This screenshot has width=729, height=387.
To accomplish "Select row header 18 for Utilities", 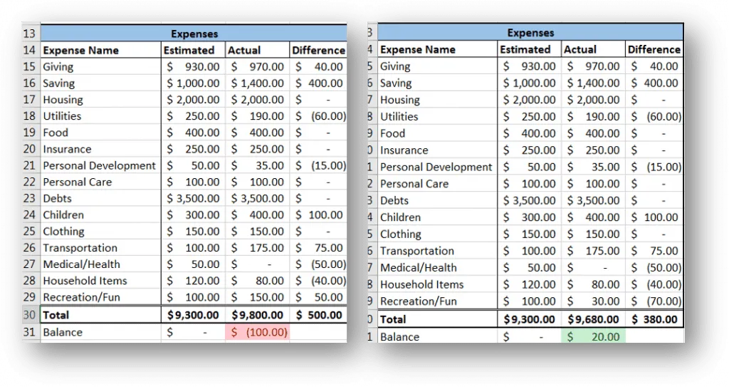I will 31,116.
